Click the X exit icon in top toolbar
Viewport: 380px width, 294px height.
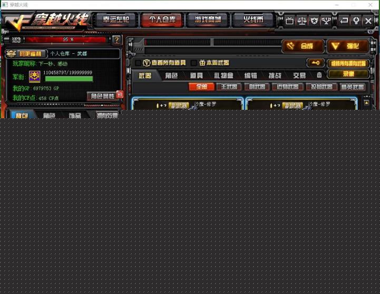click(368, 21)
